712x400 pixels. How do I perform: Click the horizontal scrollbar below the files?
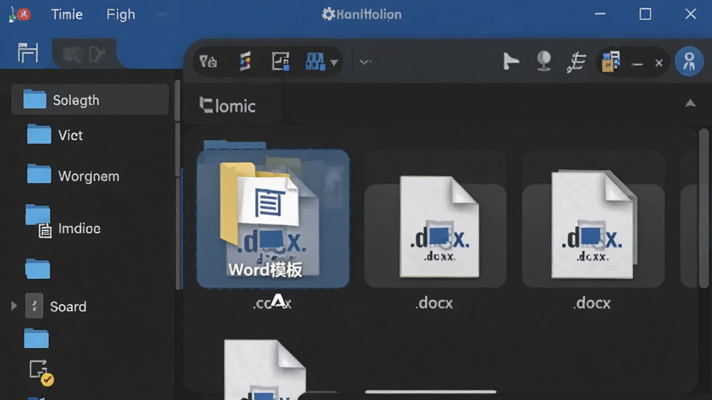[x=430, y=392]
